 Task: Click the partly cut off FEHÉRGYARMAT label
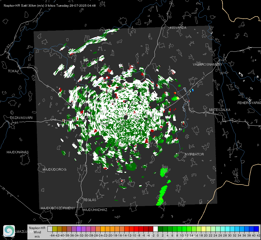[249, 103]
